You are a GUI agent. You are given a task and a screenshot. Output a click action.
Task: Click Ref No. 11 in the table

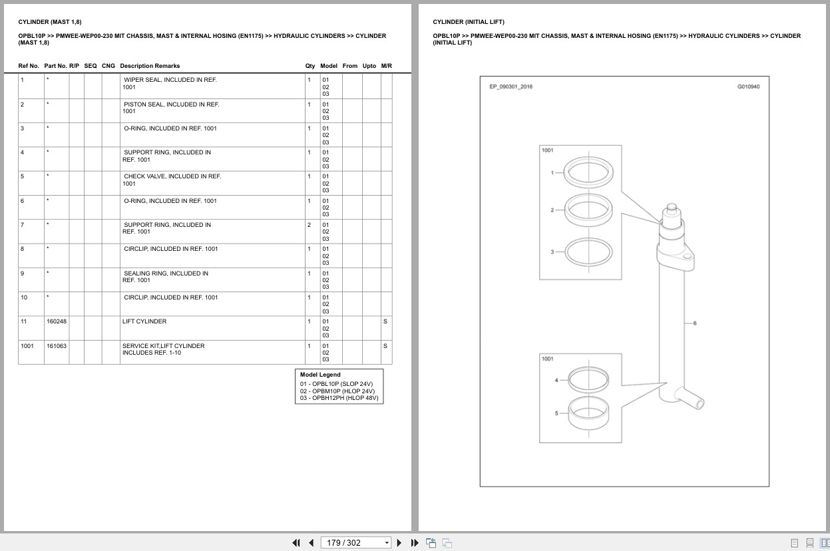coord(24,321)
